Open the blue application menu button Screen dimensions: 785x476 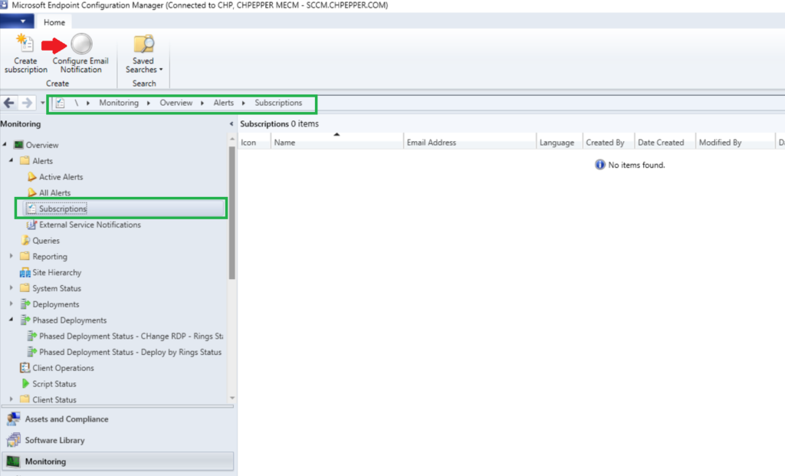click(17, 21)
